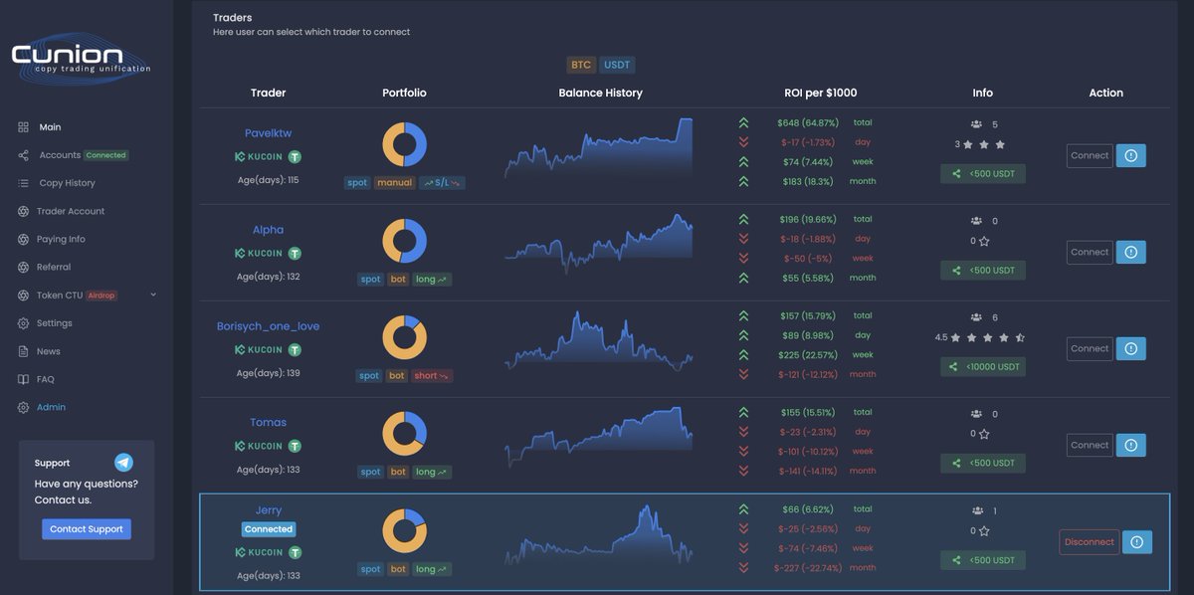The width and height of the screenshot is (1194, 595).
Task: Click info icon button for Tomas
Action: click(1131, 445)
